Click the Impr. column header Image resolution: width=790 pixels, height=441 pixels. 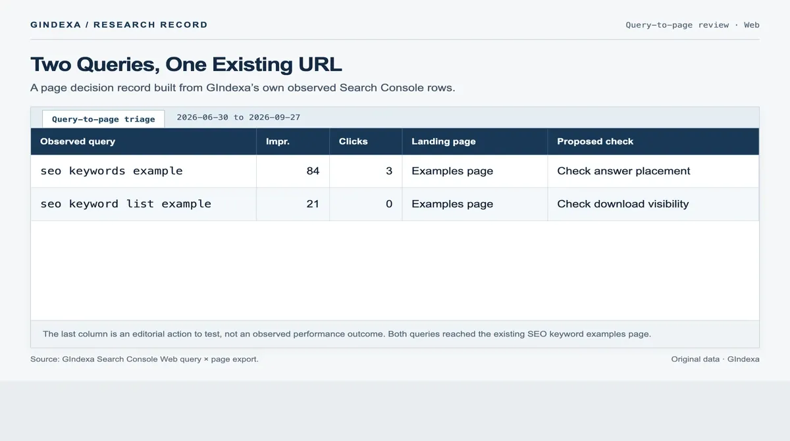(x=293, y=142)
